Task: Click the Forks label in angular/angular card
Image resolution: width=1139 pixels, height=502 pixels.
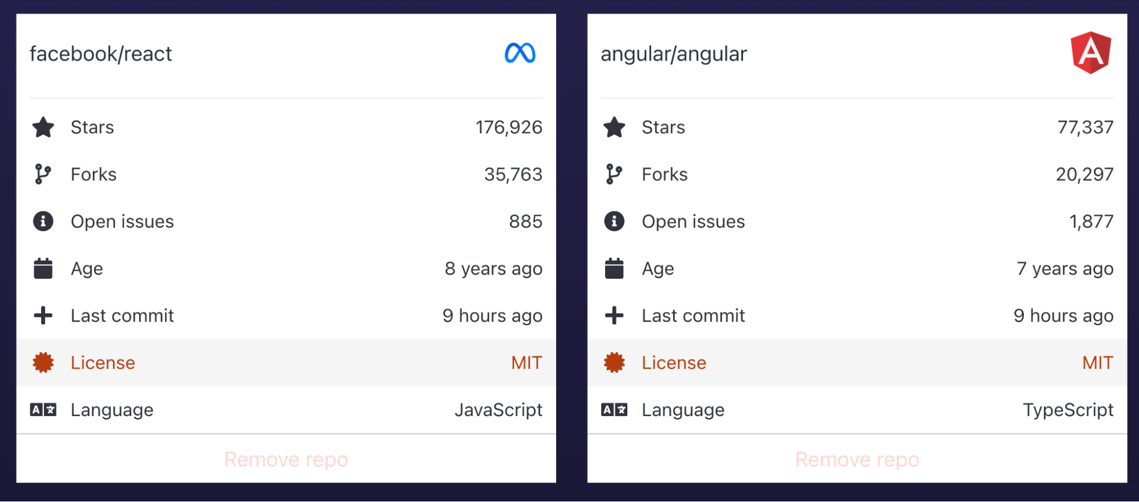Action: point(665,174)
